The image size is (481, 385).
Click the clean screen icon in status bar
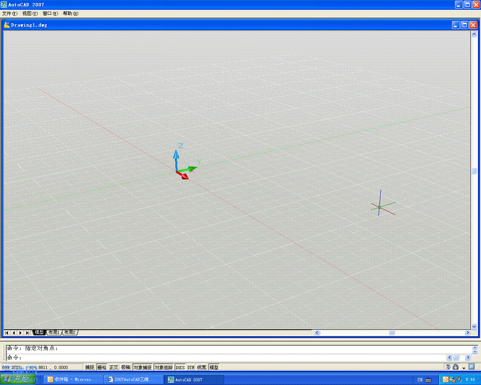coord(472,367)
